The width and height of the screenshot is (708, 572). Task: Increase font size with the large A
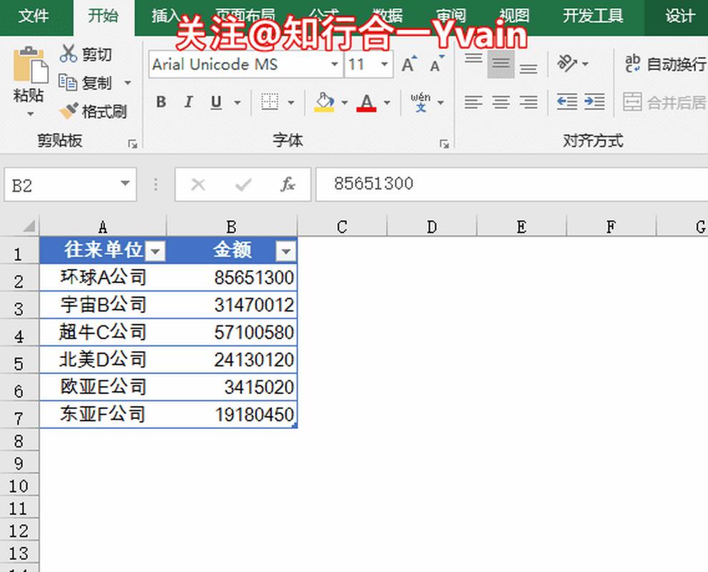pyautogui.click(x=409, y=64)
